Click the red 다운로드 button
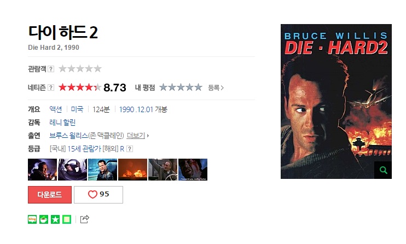406x244 pixels. pos(50,195)
